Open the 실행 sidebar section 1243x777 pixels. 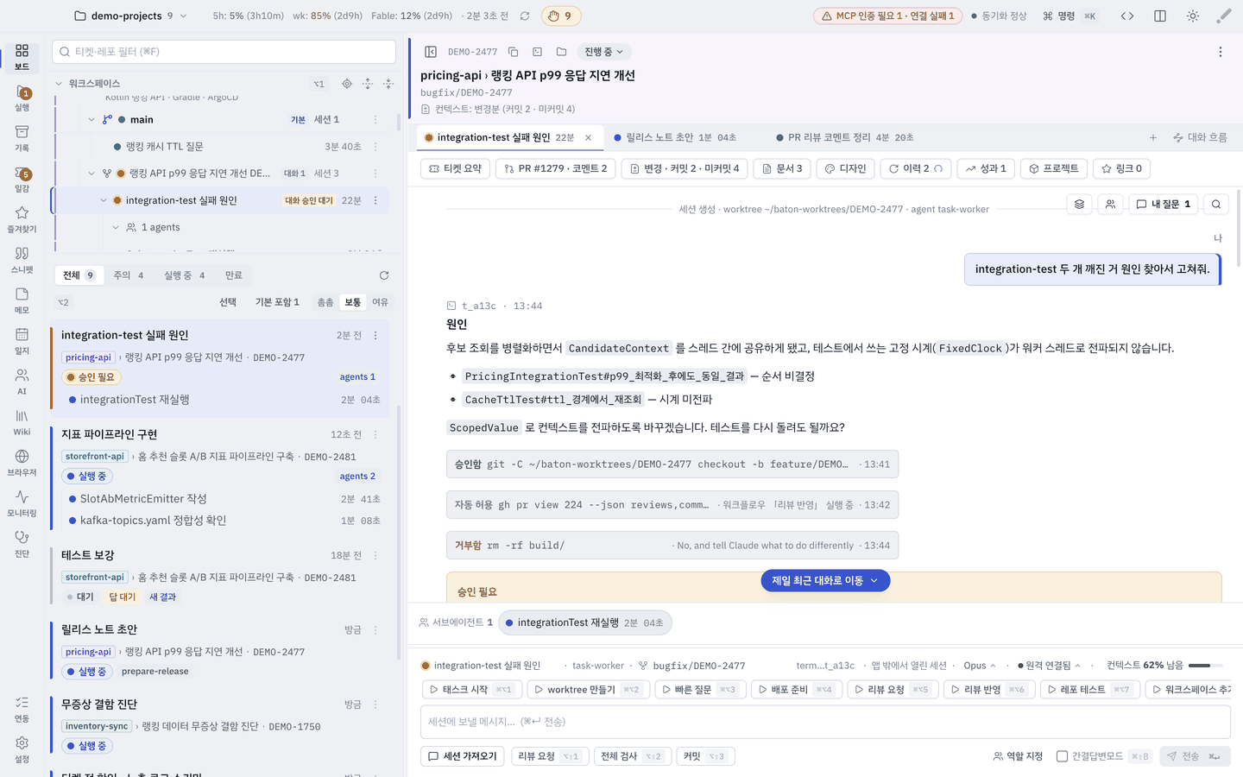point(22,98)
